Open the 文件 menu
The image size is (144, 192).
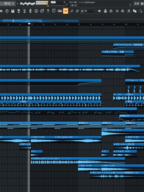click(137, 4)
